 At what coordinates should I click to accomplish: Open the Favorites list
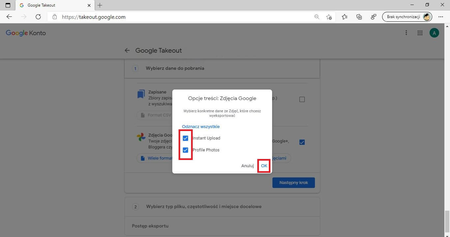click(345, 17)
